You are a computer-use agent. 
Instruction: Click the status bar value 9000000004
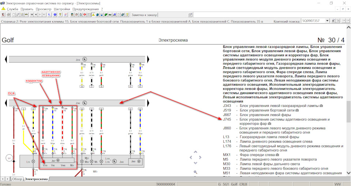(x=166, y=184)
